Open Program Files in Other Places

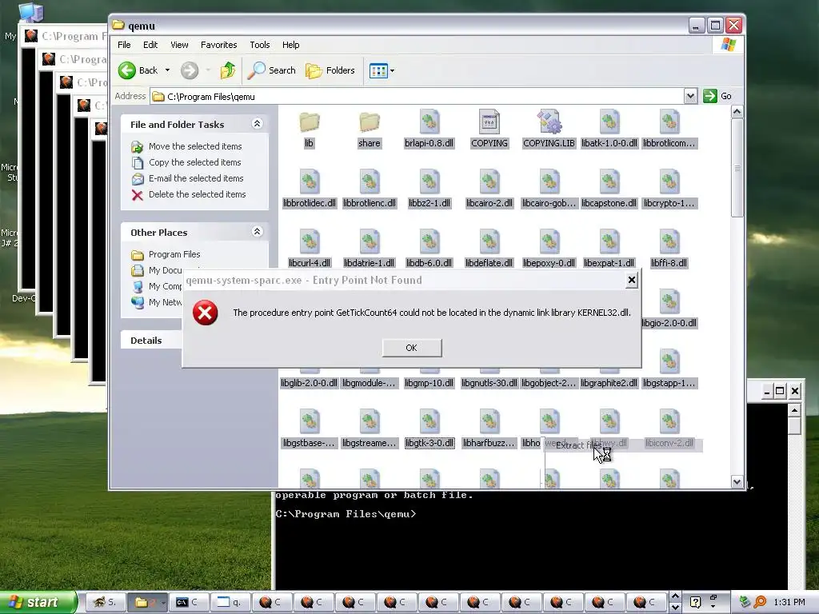click(174, 254)
